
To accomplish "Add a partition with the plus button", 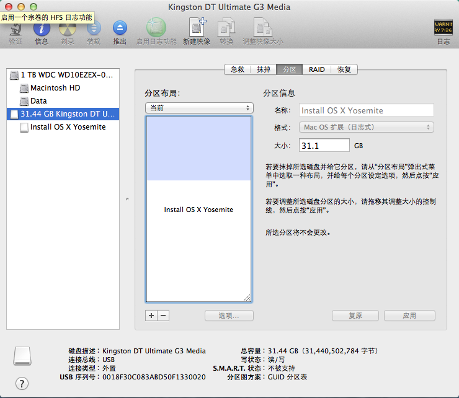I will point(151,316).
